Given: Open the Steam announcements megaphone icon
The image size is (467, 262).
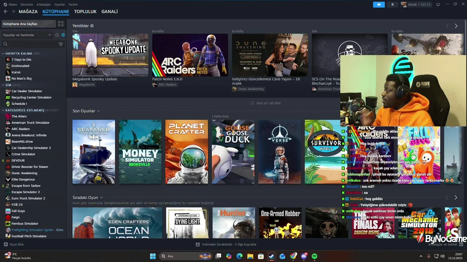Looking at the screenshot, I should click(379, 4).
